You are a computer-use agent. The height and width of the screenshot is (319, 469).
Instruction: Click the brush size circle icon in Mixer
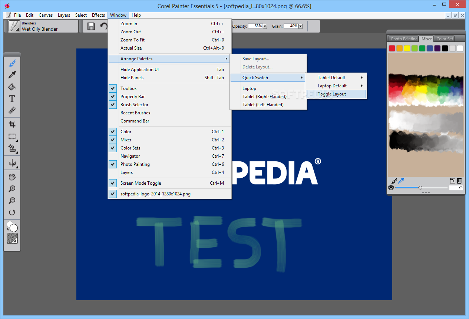(391, 188)
